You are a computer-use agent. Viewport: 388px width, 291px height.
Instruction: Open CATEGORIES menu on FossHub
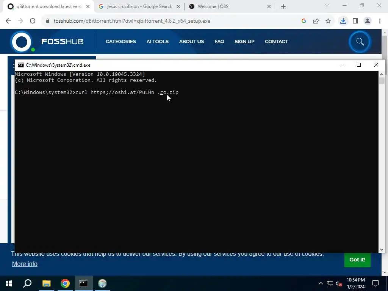[121, 42]
